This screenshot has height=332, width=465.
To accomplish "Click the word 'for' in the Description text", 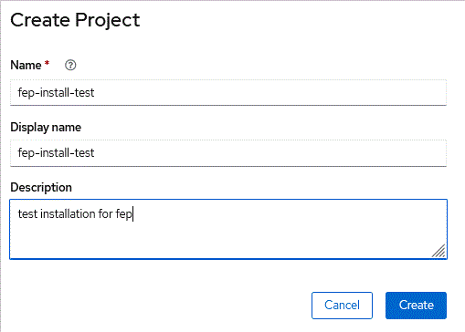I will click(x=105, y=213).
